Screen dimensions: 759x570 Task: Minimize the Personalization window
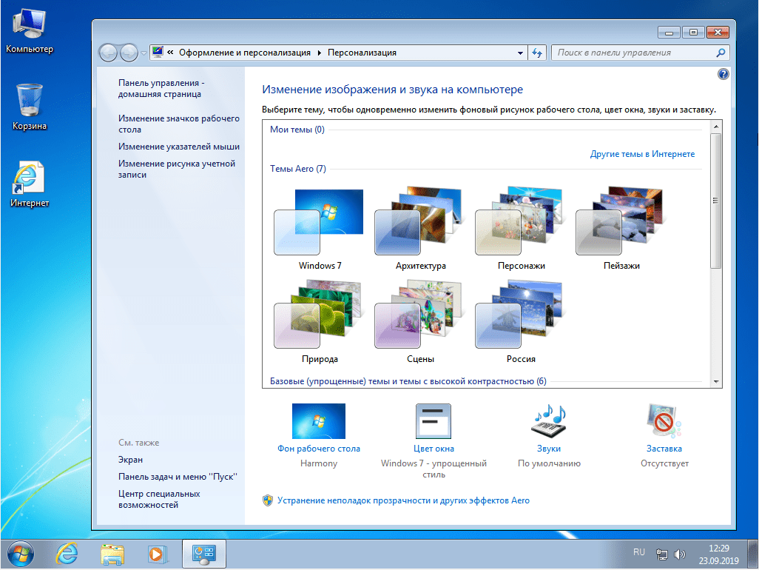[x=669, y=33]
